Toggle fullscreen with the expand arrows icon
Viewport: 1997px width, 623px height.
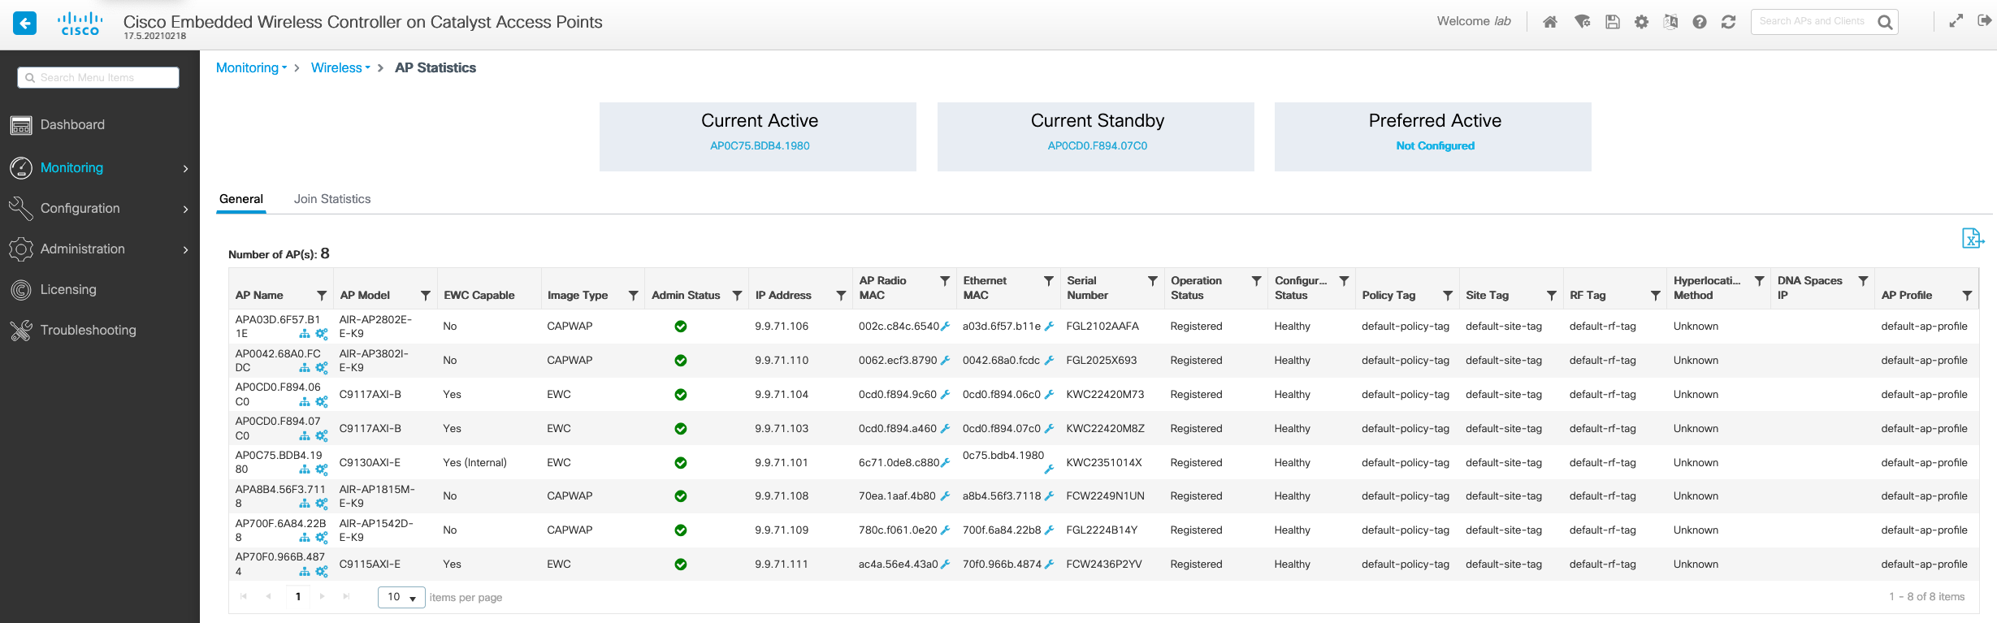(1956, 21)
